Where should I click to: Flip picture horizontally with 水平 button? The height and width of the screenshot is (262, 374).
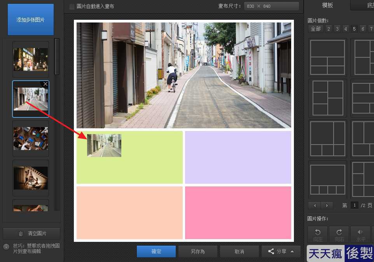click(360, 234)
